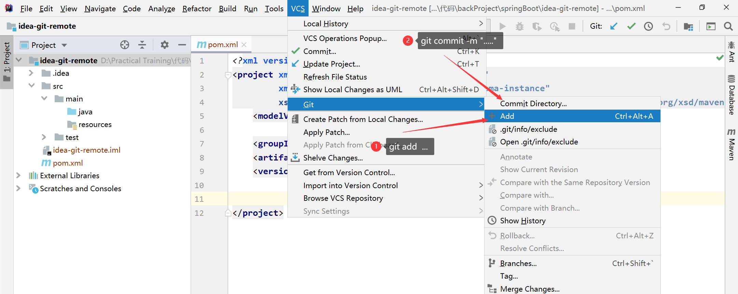Open Browse VCS Repository submenu

(386, 198)
